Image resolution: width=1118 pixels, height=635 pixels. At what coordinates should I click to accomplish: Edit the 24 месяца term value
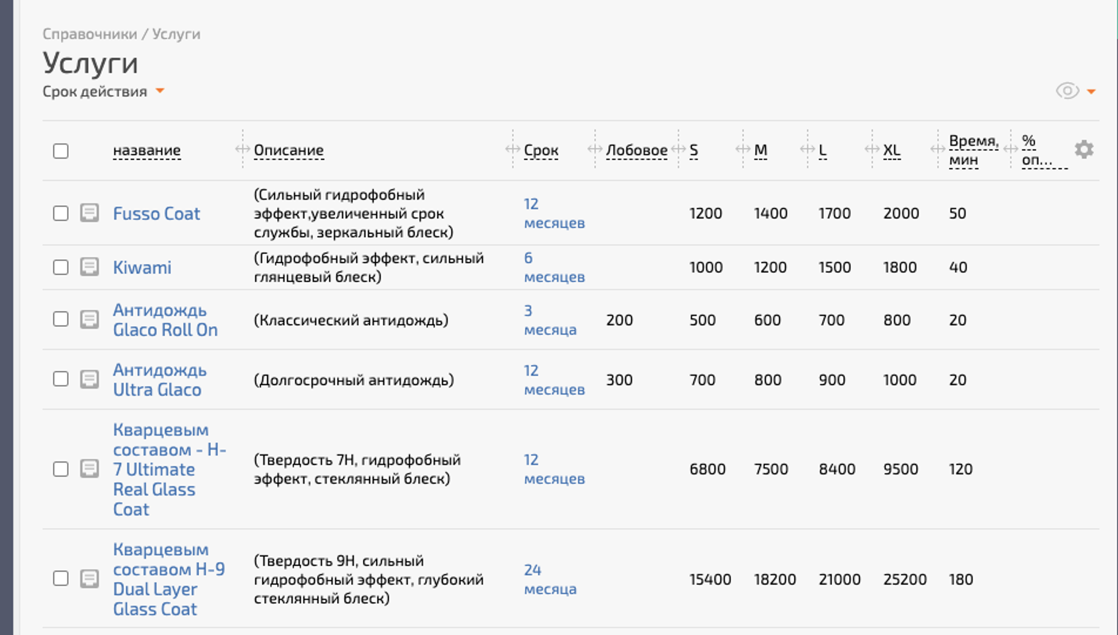click(x=550, y=579)
